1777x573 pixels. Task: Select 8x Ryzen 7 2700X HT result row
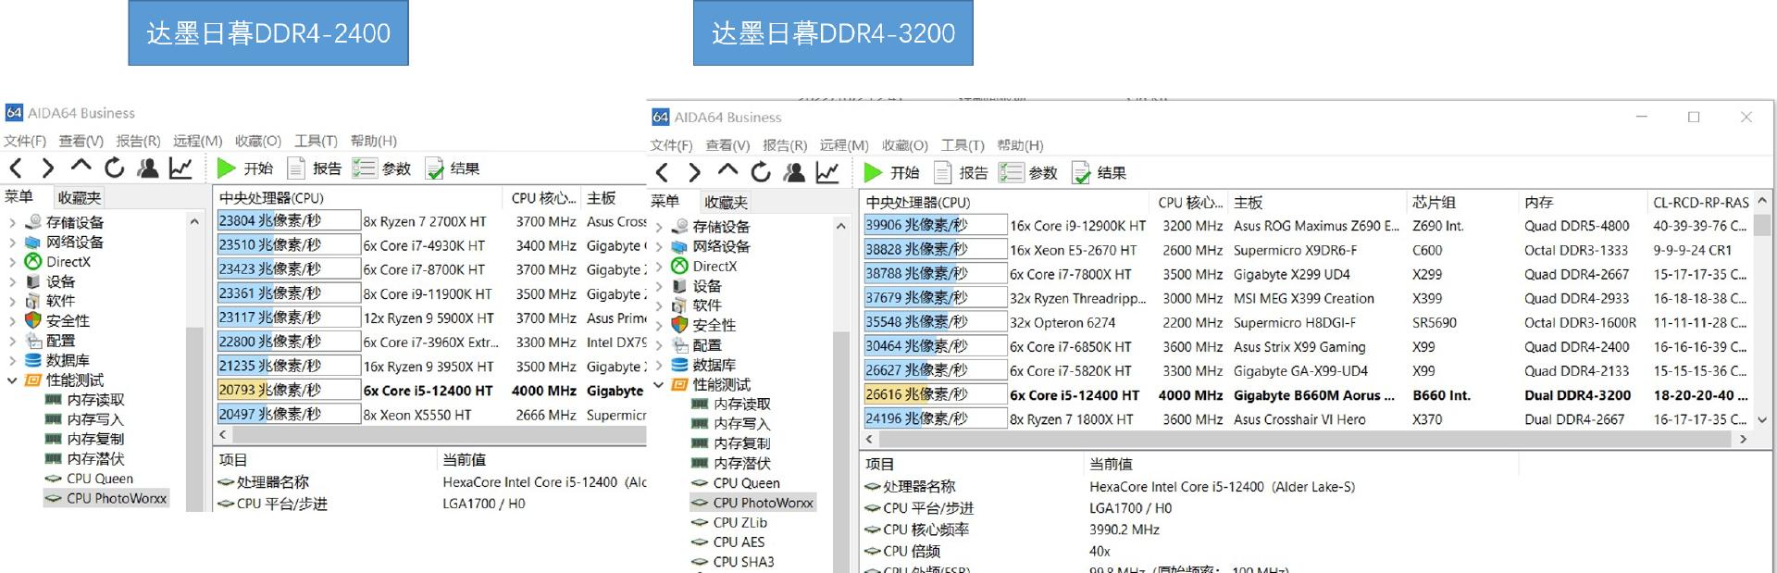tap(430, 221)
